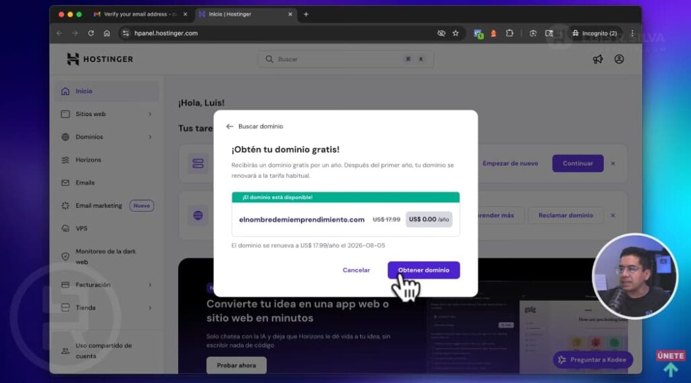Screen dimensions: 691x383
Task: Focus the Buscar search field
Action: tap(345, 59)
